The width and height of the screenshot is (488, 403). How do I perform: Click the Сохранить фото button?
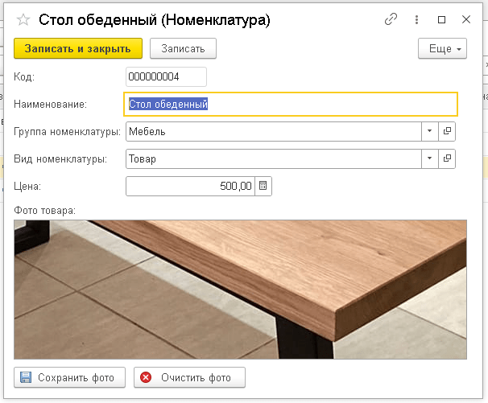[x=70, y=377]
